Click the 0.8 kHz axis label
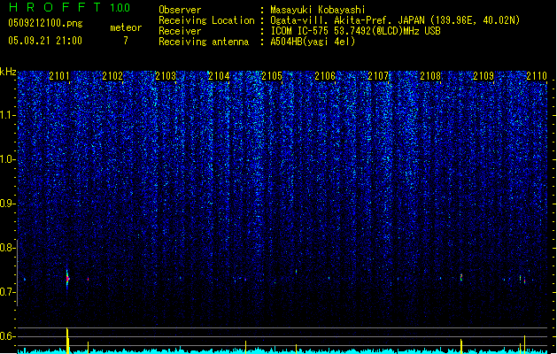The image size is (557, 354). (7, 248)
